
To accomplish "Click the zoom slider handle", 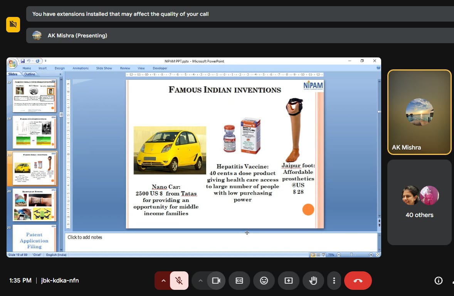I will coord(351,255).
